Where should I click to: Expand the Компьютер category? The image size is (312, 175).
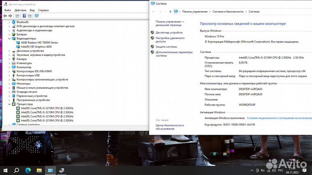click(9, 67)
